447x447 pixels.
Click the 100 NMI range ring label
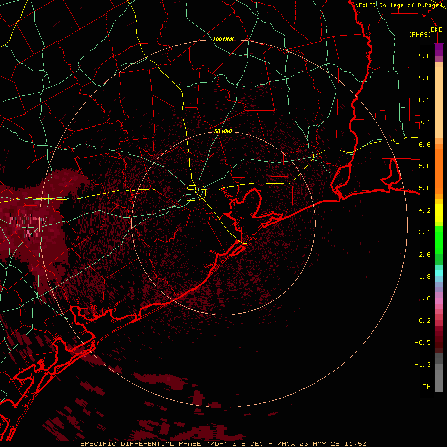[x=223, y=39]
